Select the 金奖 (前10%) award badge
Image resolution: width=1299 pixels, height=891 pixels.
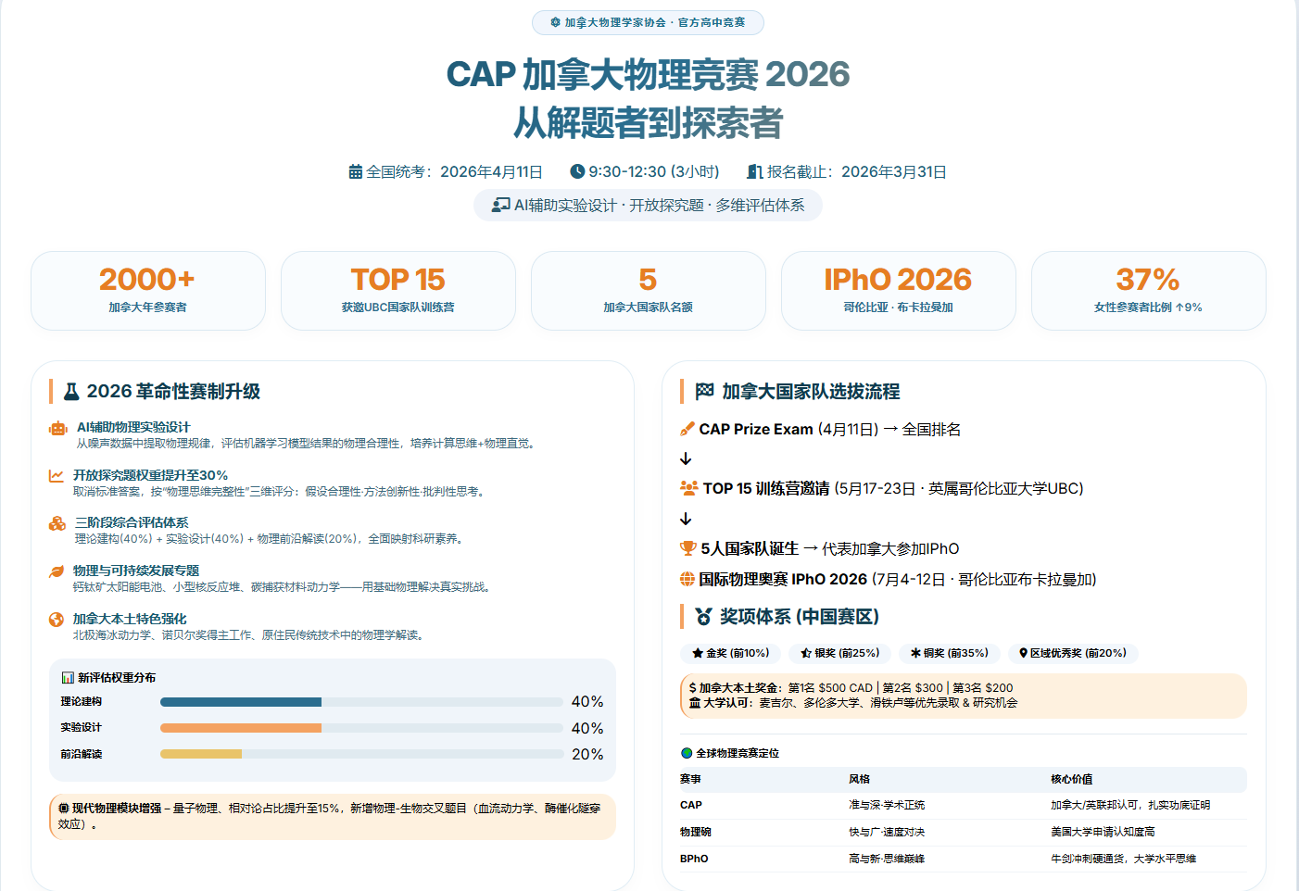pyautogui.click(x=730, y=653)
